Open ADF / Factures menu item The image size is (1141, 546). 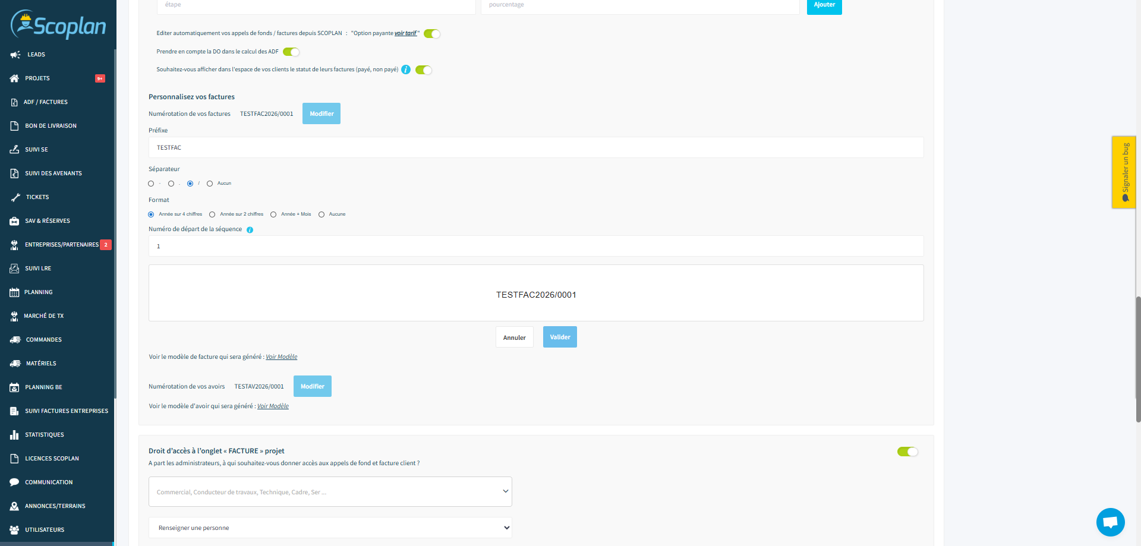[x=46, y=102]
